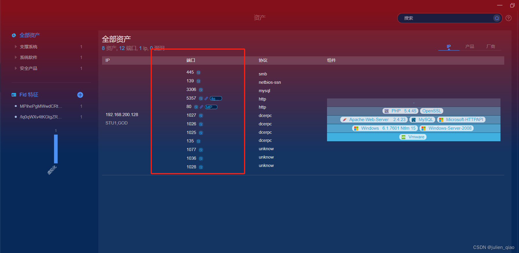Click the 协议 column header

(263, 60)
